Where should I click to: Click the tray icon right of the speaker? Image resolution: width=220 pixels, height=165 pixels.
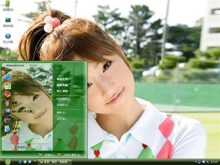click(x=208, y=162)
